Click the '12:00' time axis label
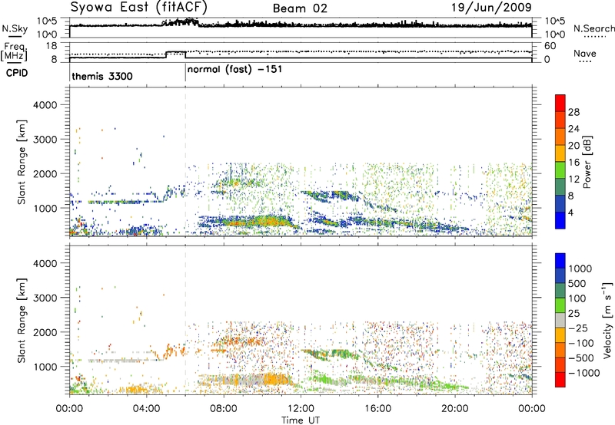This screenshot has width=615, height=425. pos(301,409)
